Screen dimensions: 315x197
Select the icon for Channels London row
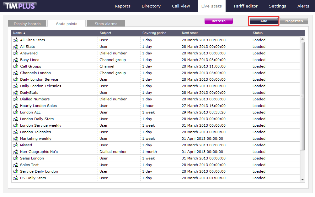[x=16, y=73]
